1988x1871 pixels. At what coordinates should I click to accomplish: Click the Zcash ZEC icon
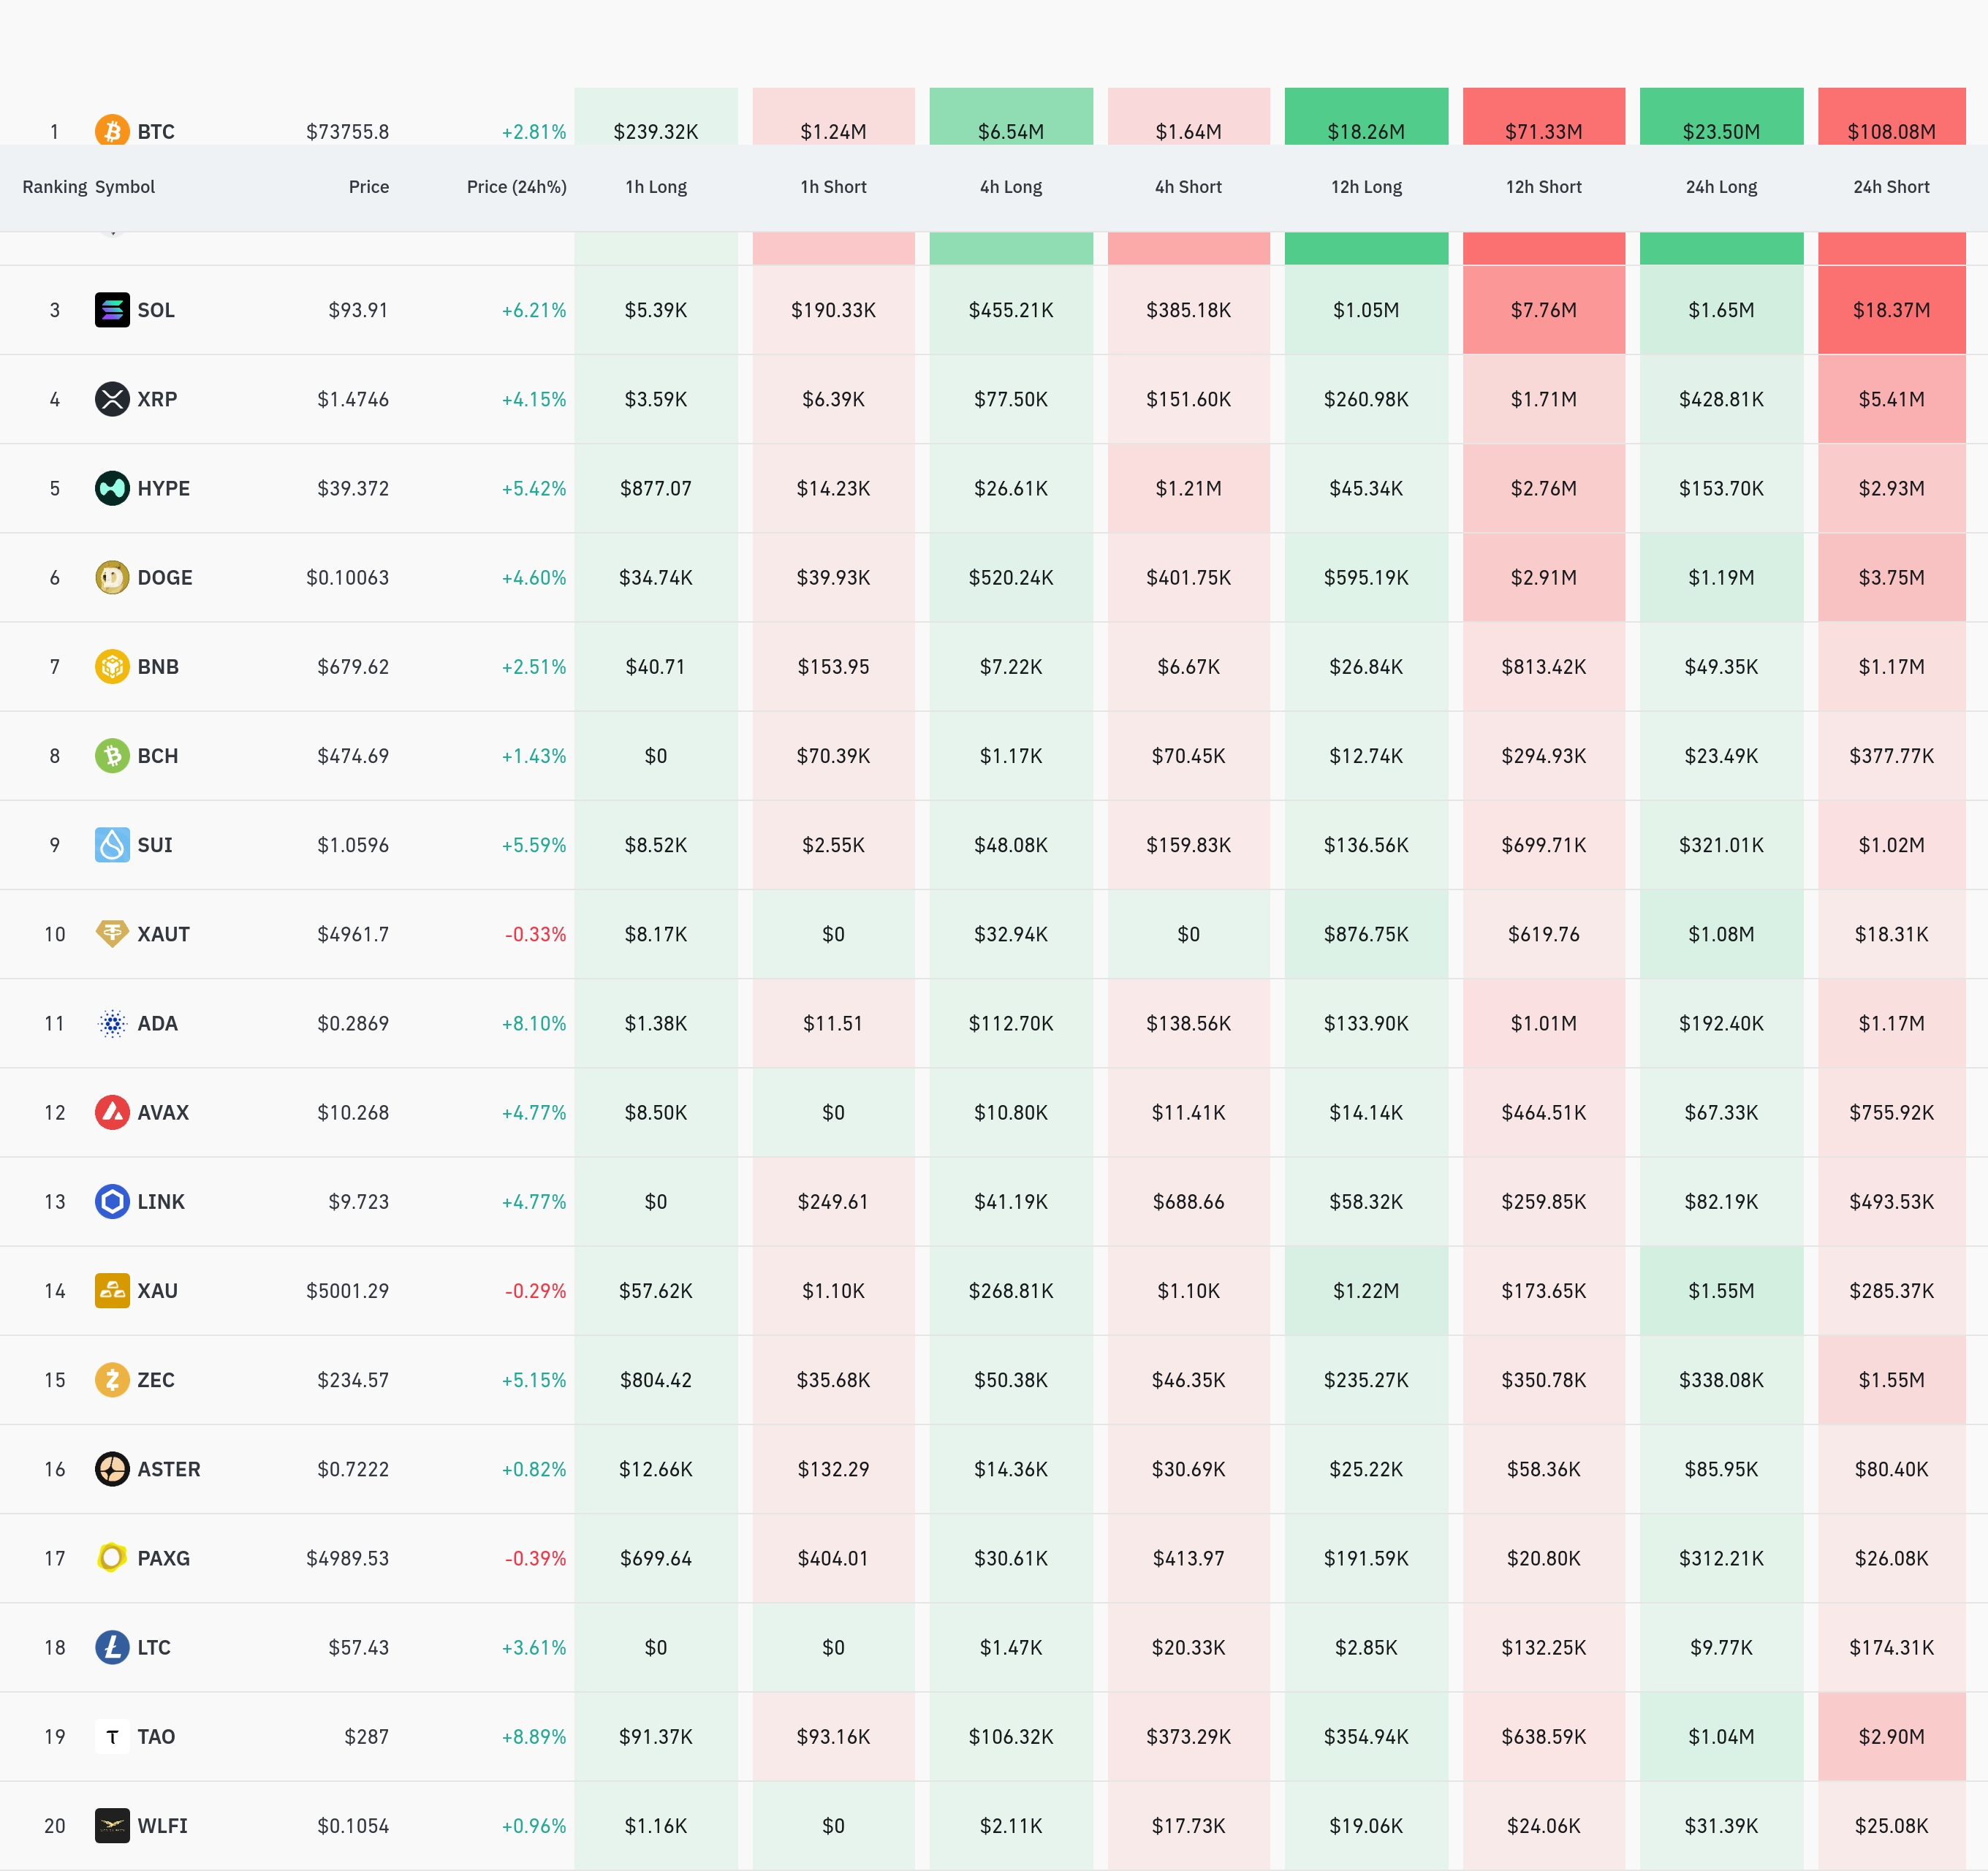click(x=112, y=1380)
